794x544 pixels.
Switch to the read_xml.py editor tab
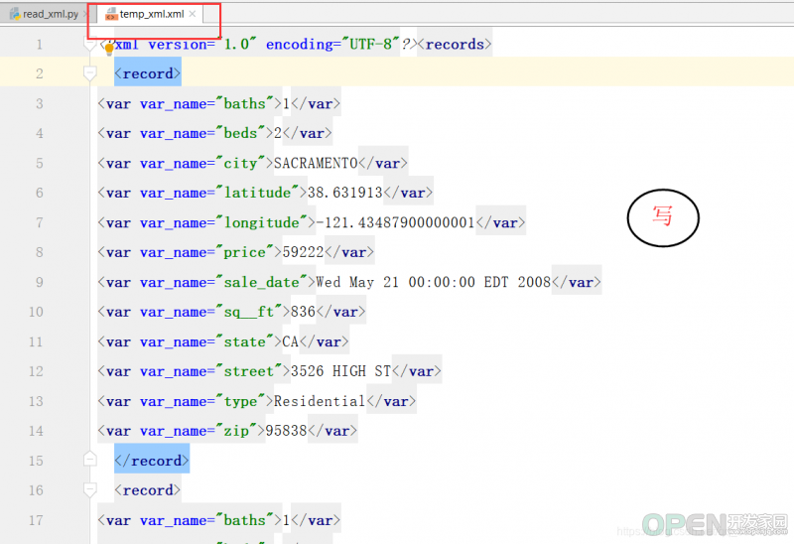pos(51,14)
